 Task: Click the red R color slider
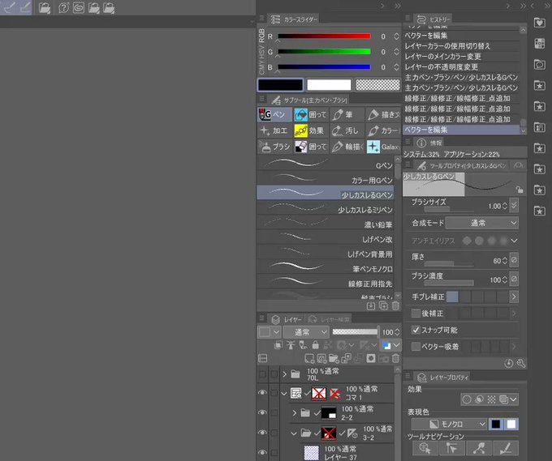coord(324,36)
